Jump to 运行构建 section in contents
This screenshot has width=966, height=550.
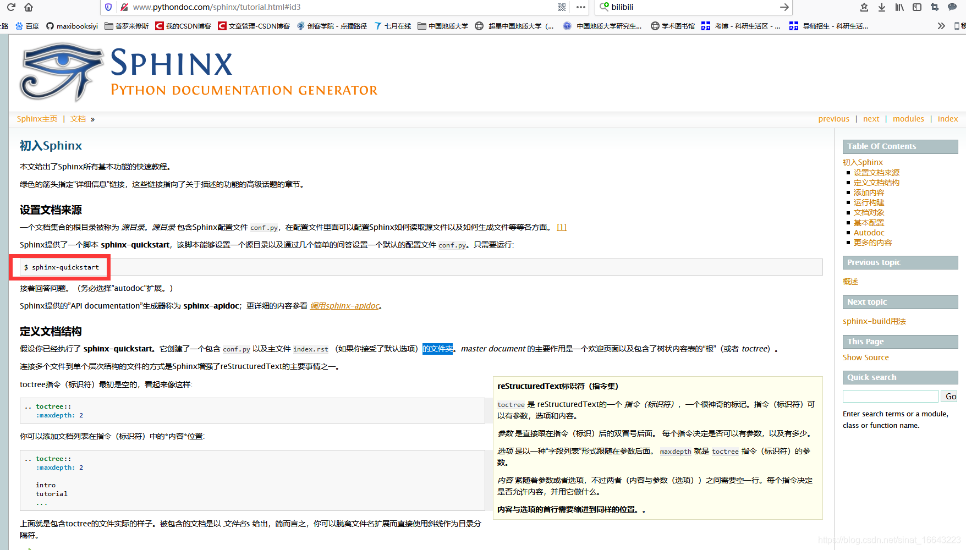click(869, 202)
